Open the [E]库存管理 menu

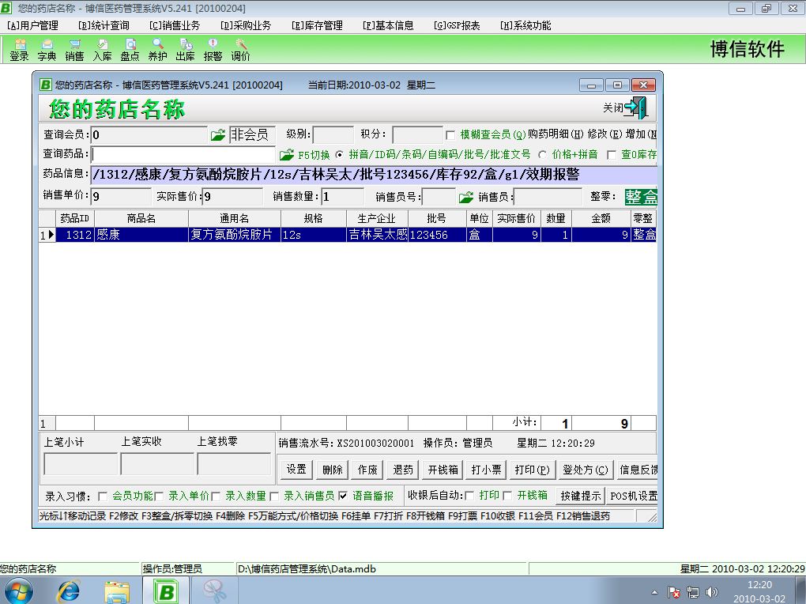tap(317, 25)
